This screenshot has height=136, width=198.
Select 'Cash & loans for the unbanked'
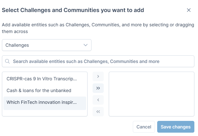45,90
